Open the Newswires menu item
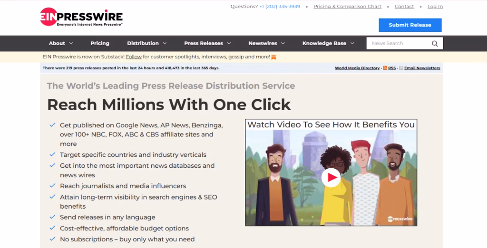487x248 pixels. click(263, 43)
